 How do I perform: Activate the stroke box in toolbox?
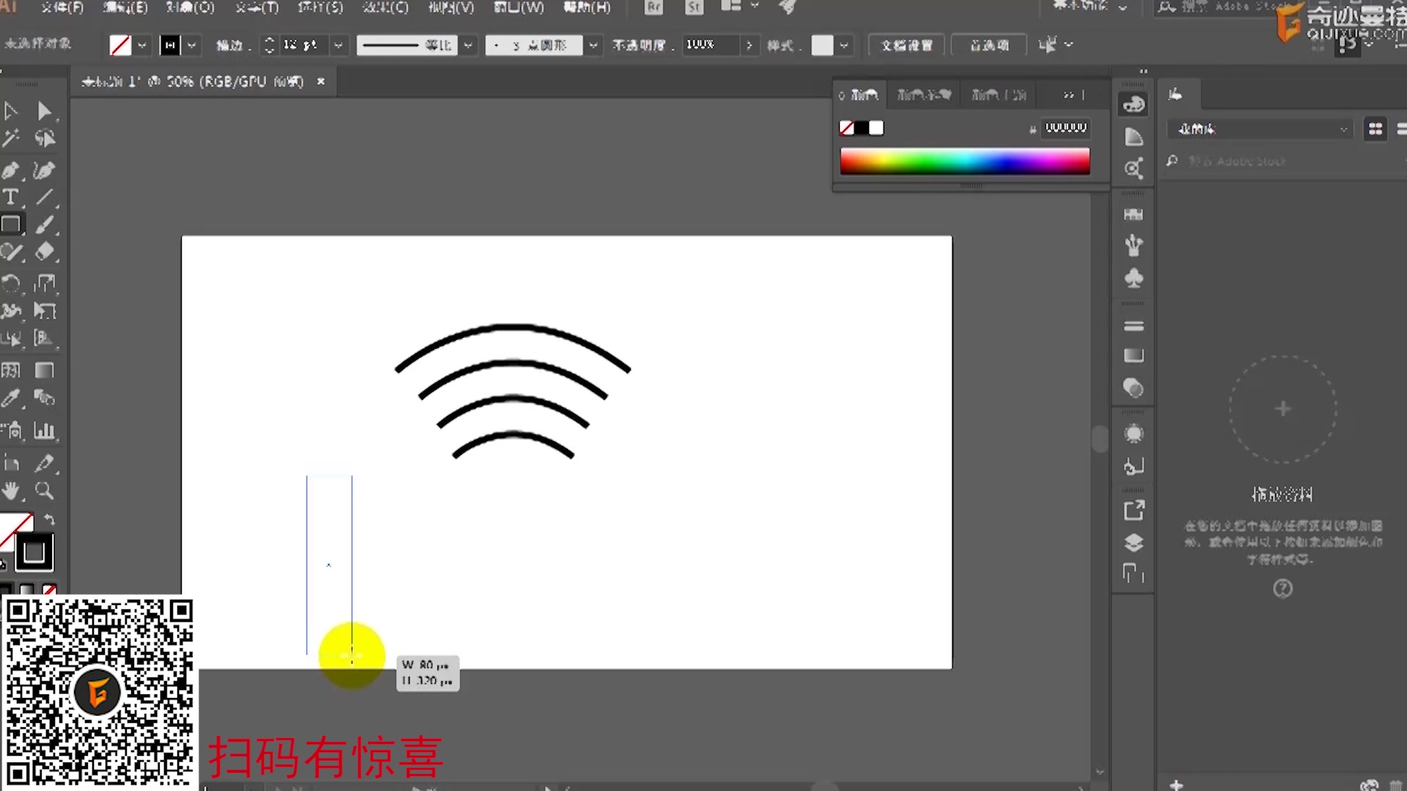[x=34, y=552]
